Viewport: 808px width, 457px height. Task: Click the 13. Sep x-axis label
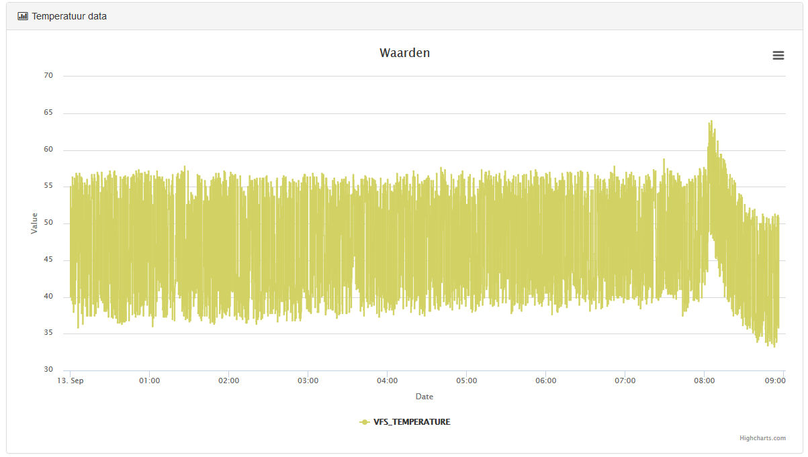(x=71, y=380)
